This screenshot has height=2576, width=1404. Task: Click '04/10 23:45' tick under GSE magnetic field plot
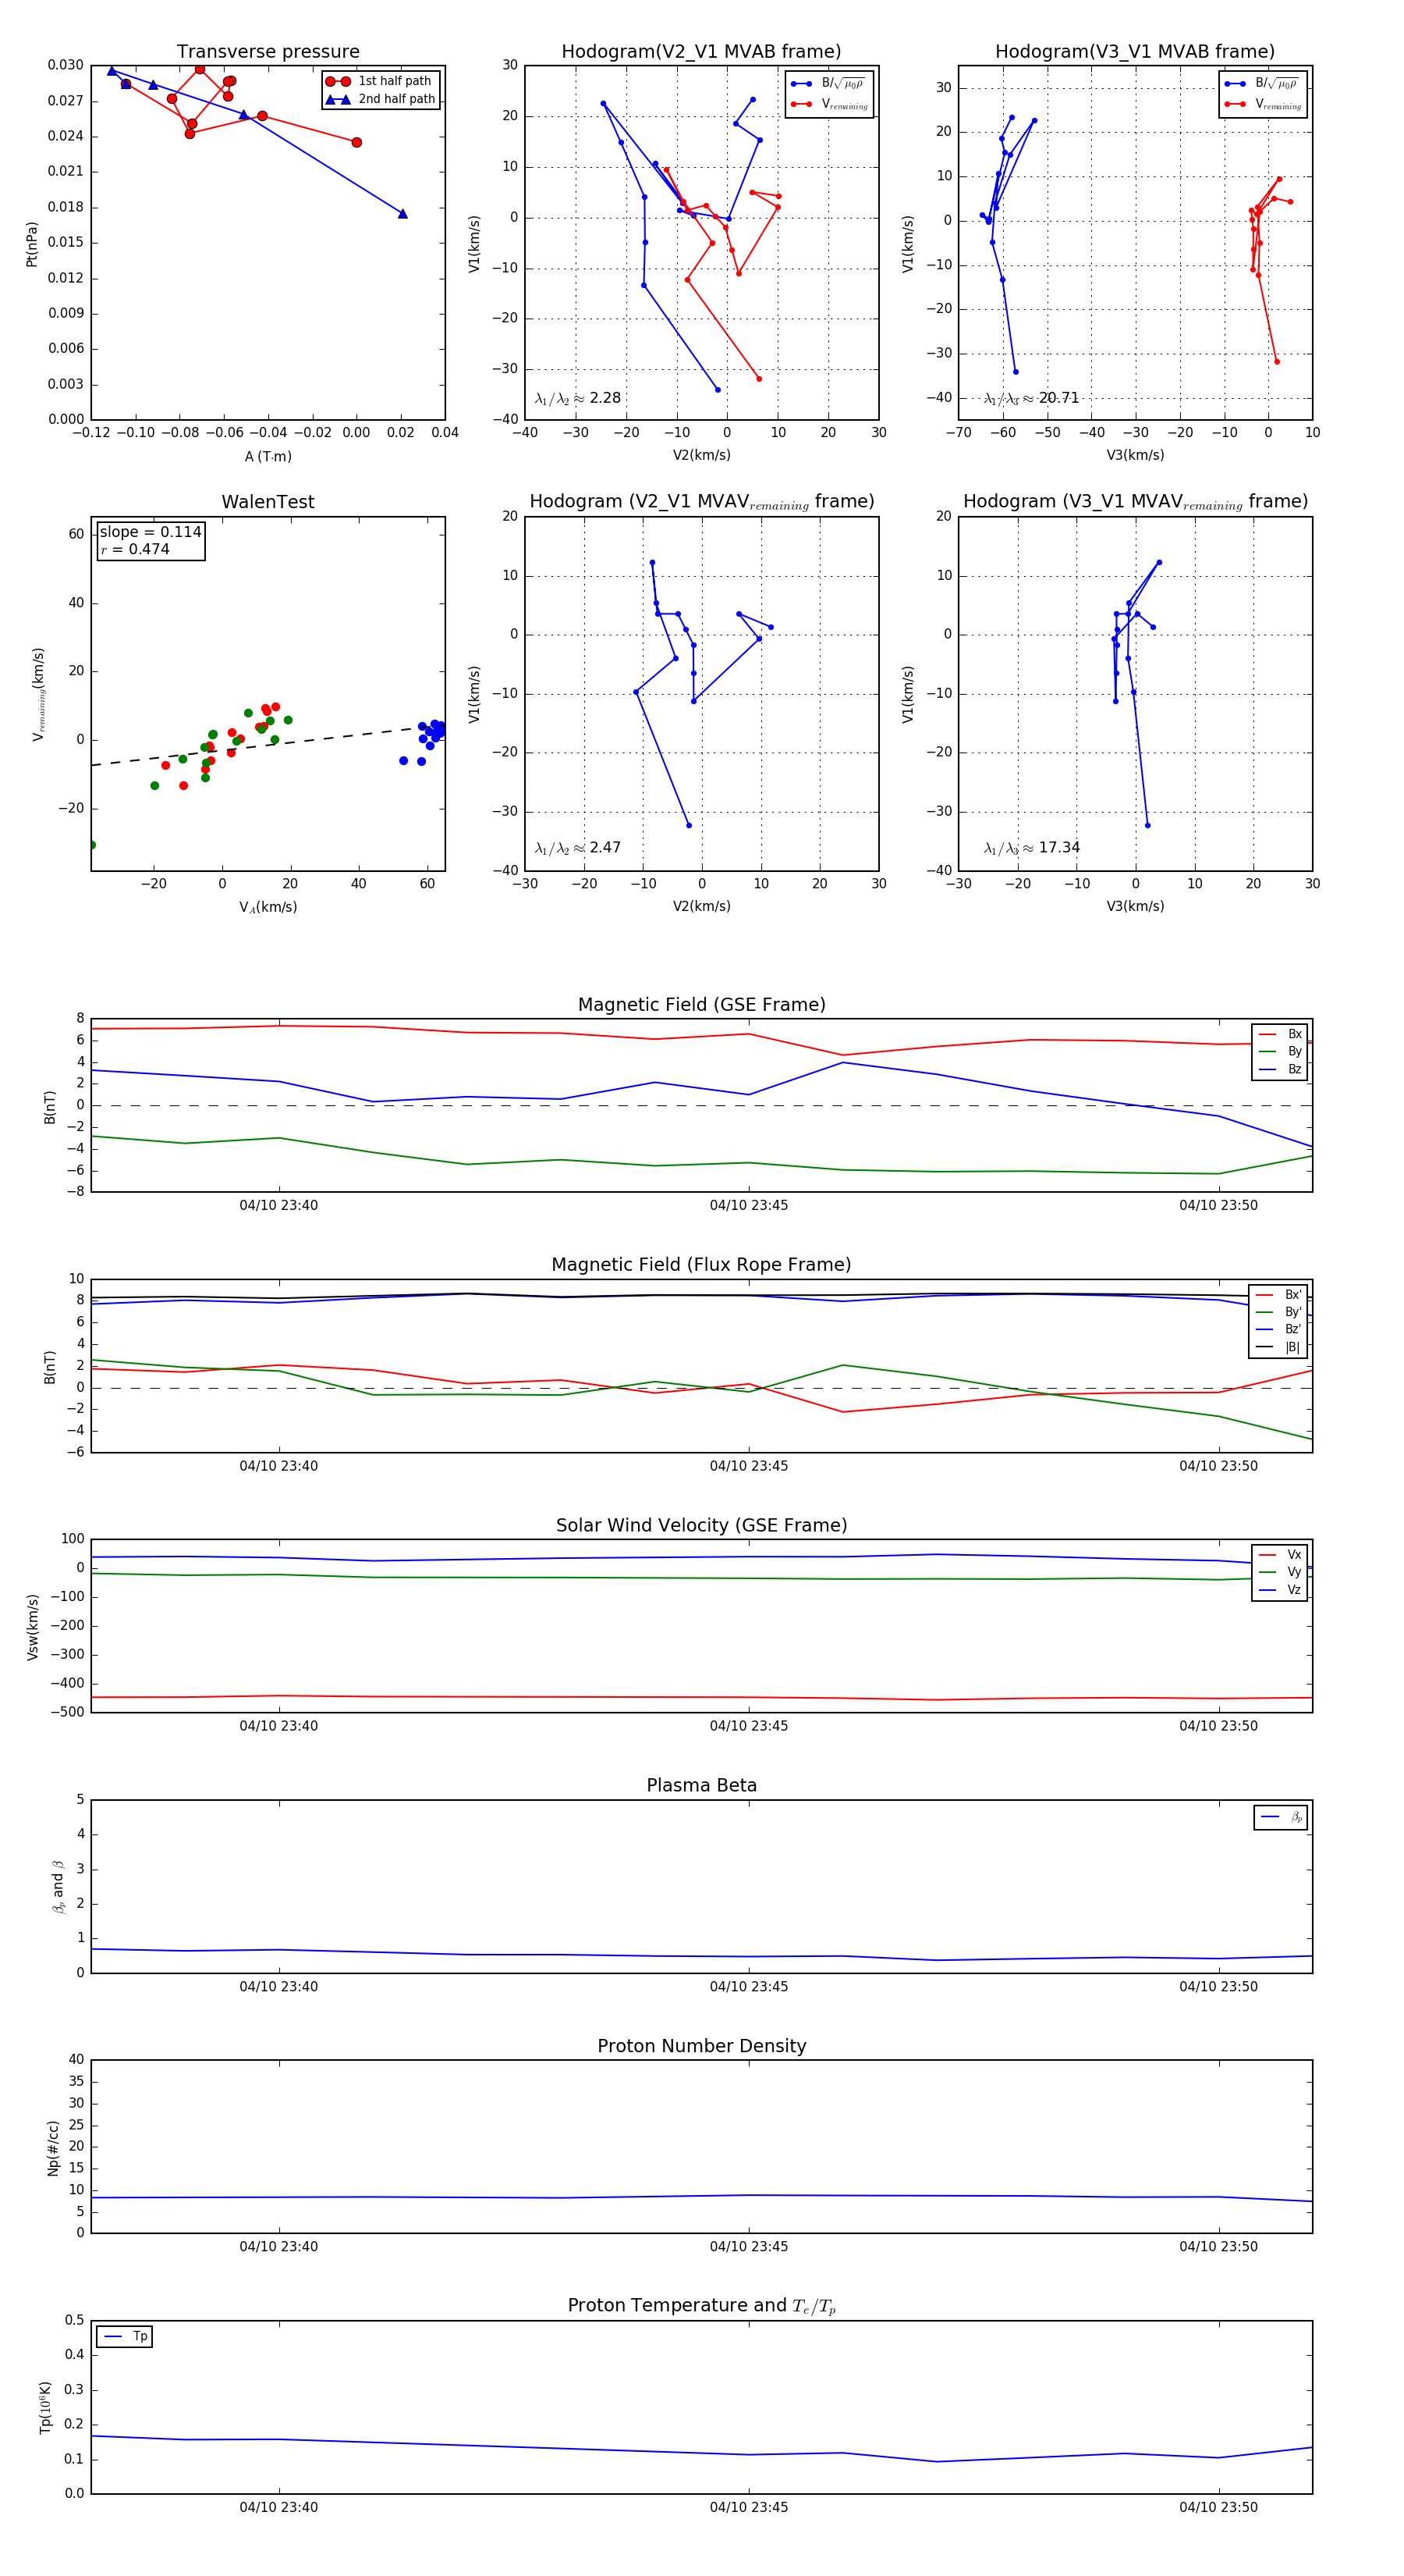(x=749, y=1205)
